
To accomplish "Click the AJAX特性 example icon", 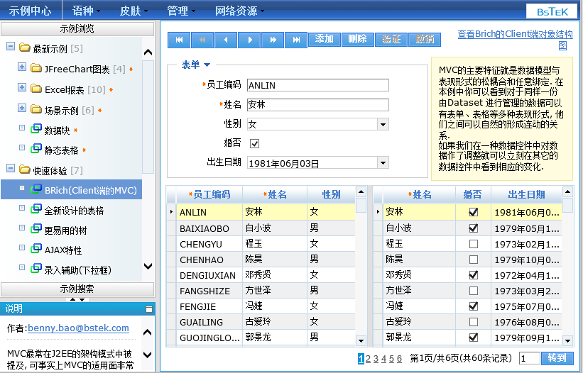I will point(36,249).
